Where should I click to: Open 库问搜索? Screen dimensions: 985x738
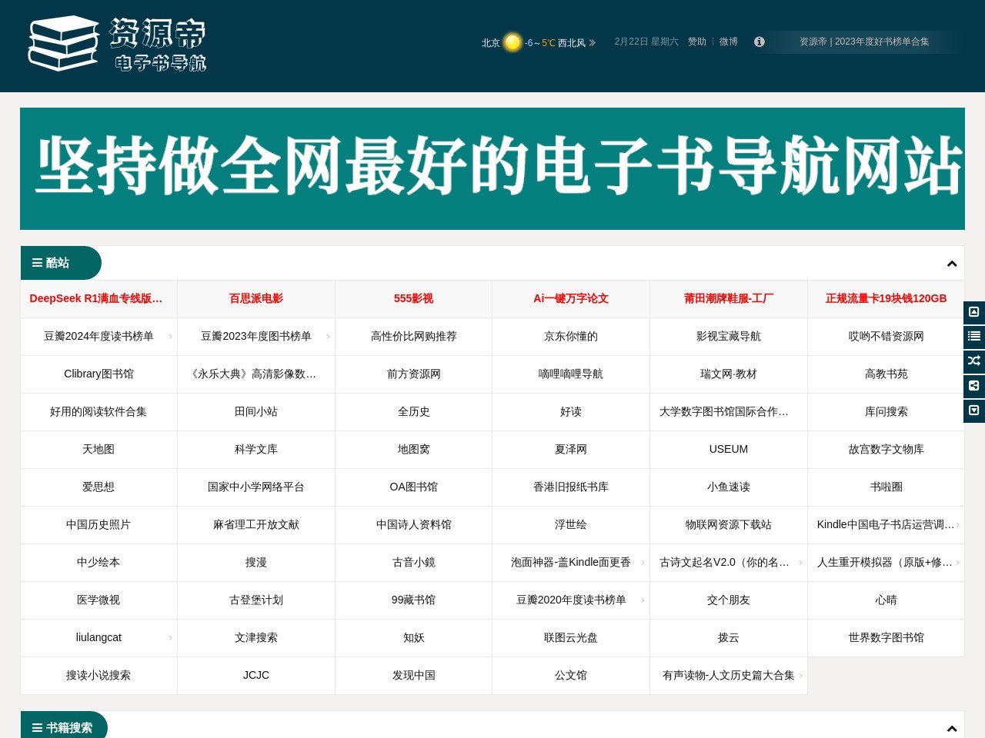coord(886,411)
